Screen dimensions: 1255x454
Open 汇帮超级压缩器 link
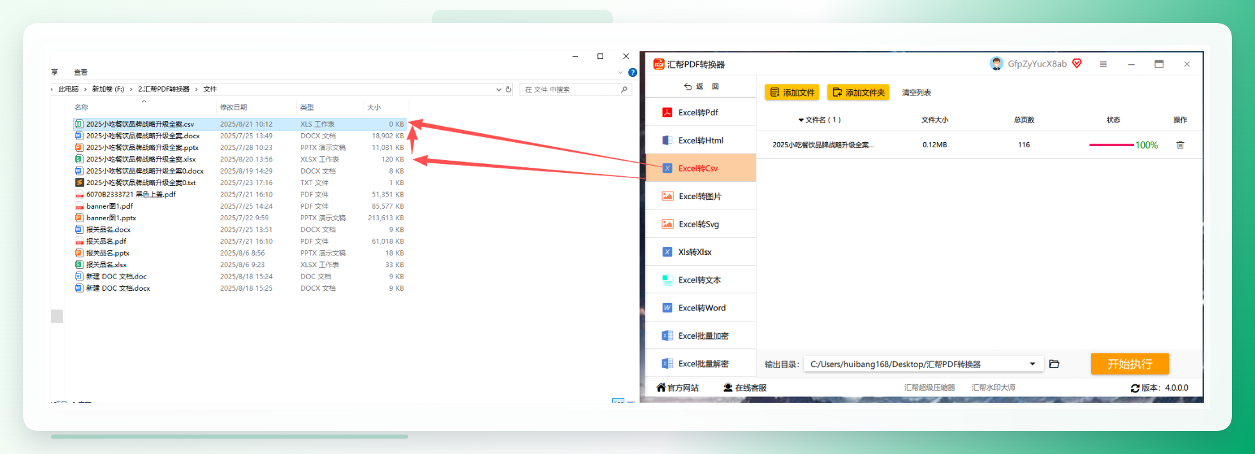(x=929, y=387)
